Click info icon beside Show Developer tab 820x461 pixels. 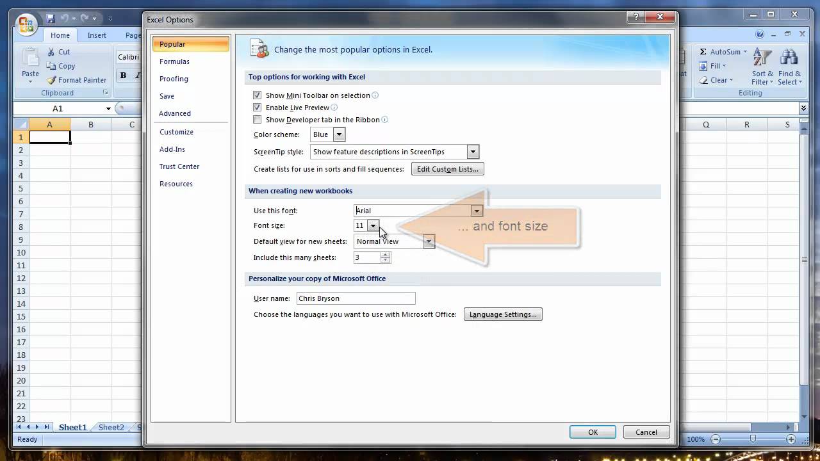coord(385,120)
